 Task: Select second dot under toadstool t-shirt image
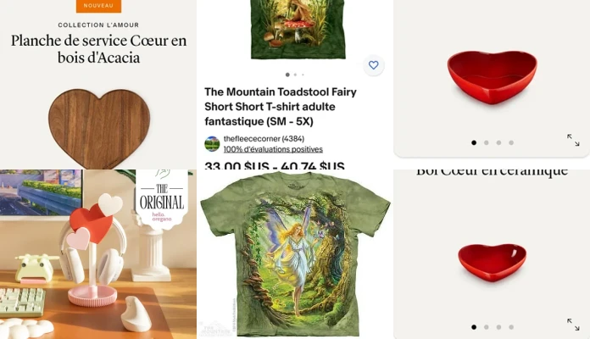(x=295, y=75)
